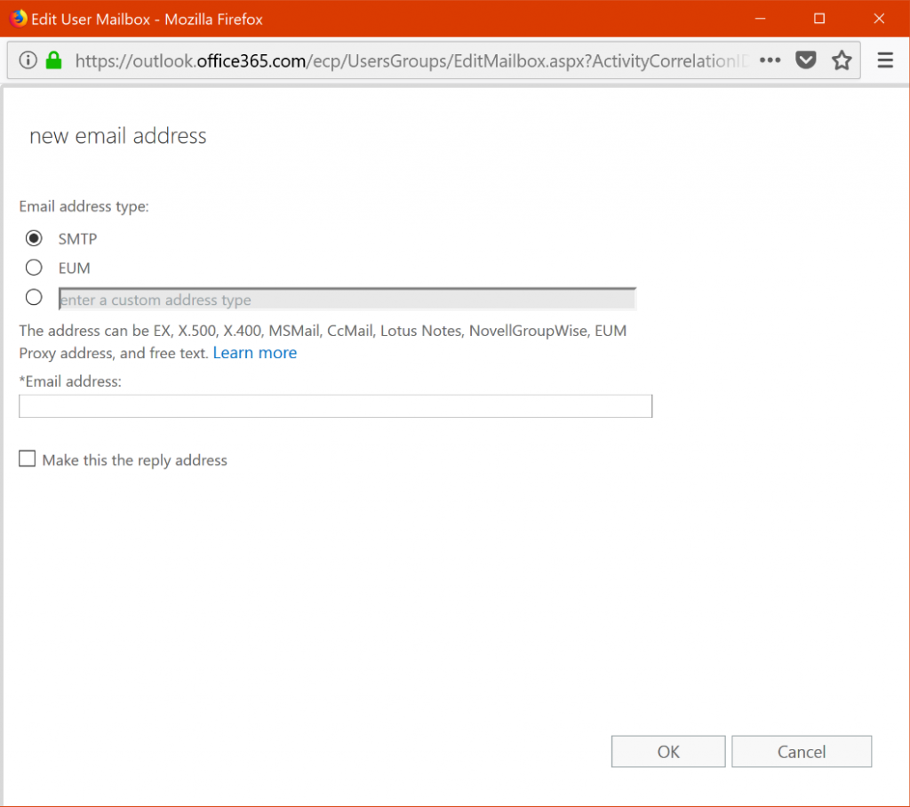910x807 pixels.
Task: Minimize the Firefox window
Action: (762, 18)
